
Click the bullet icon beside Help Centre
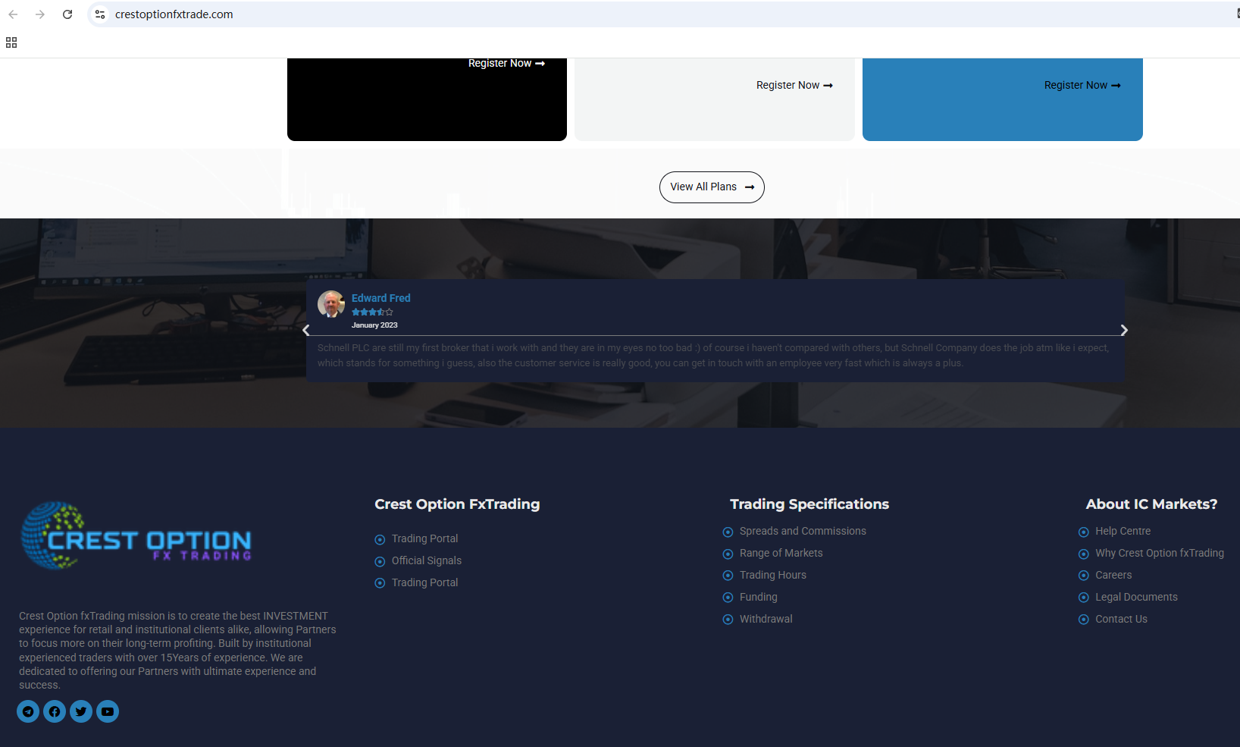(1083, 532)
